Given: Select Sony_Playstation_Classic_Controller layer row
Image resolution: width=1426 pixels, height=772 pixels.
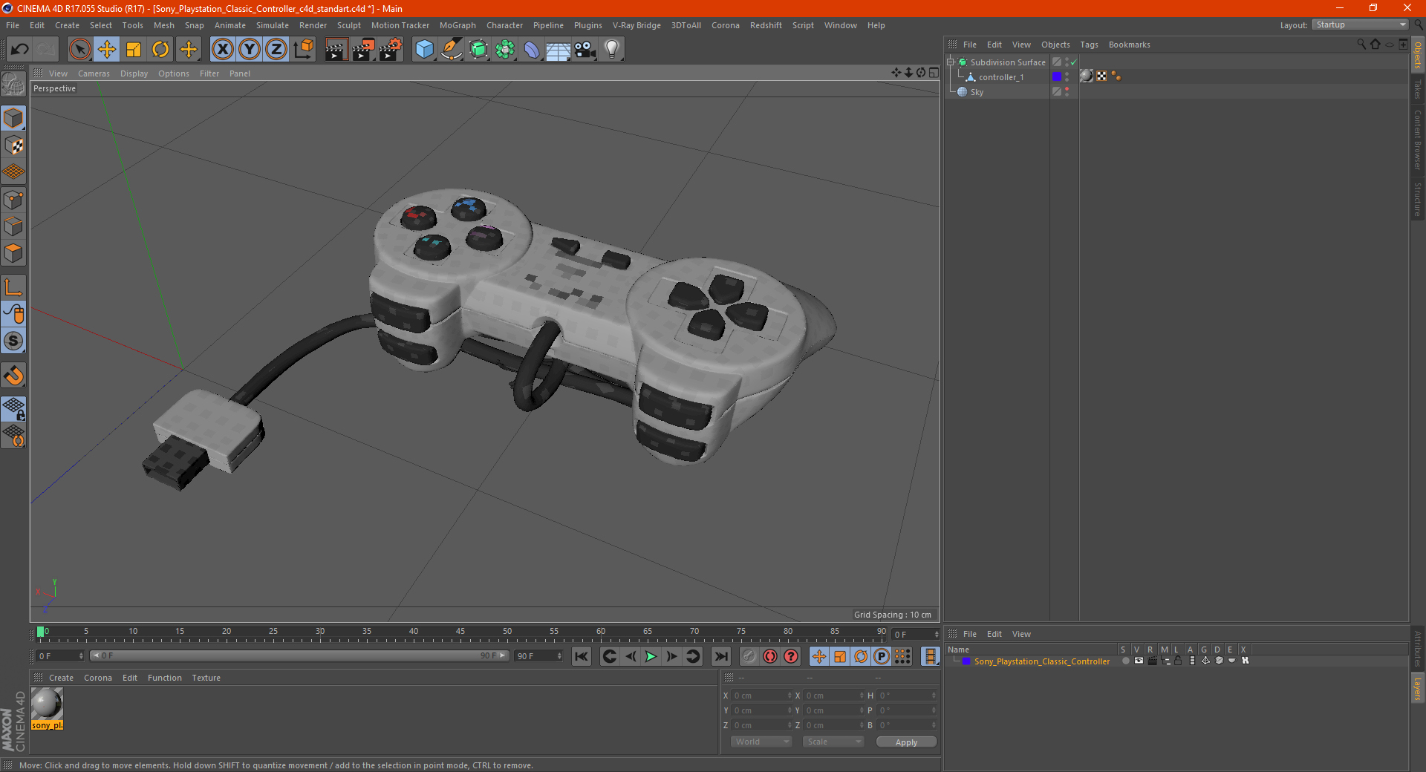Looking at the screenshot, I should pos(1041,661).
